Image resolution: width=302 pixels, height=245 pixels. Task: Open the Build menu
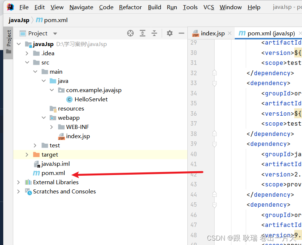(x=154, y=7)
